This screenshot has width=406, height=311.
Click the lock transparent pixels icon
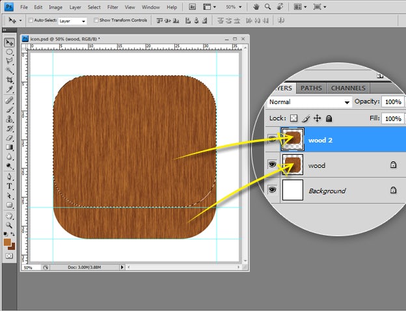[x=293, y=118]
